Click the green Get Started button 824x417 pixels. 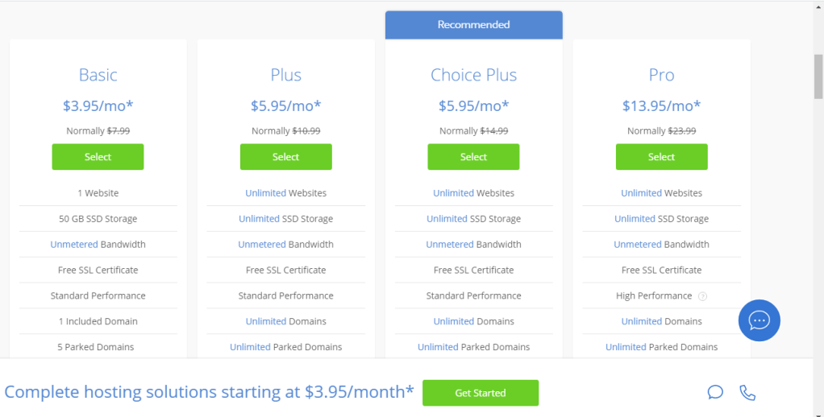pyautogui.click(x=480, y=393)
